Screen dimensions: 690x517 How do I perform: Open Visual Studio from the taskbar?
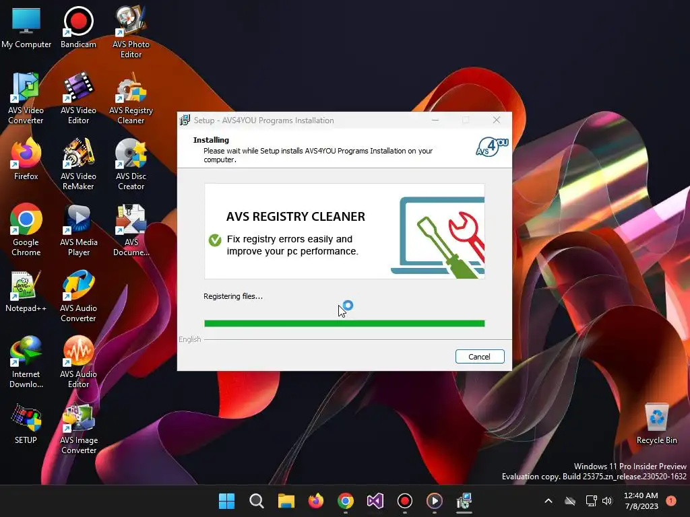point(375,501)
